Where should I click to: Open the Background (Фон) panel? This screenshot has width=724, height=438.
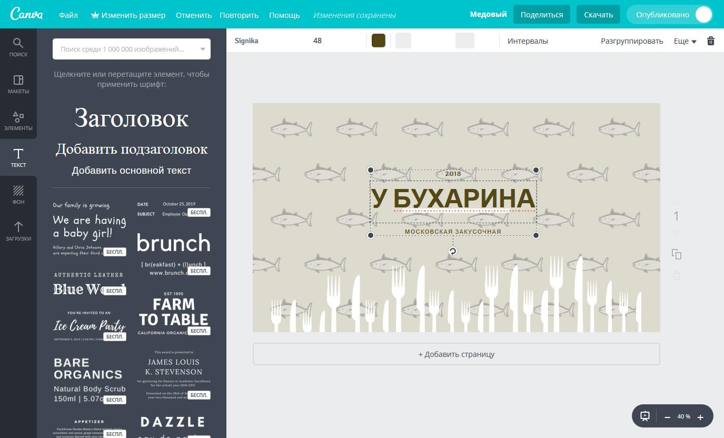18,195
